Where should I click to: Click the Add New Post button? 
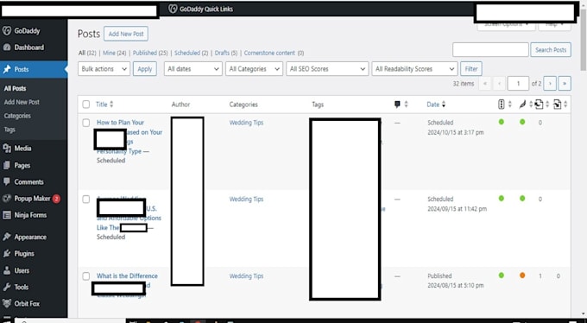tap(126, 34)
